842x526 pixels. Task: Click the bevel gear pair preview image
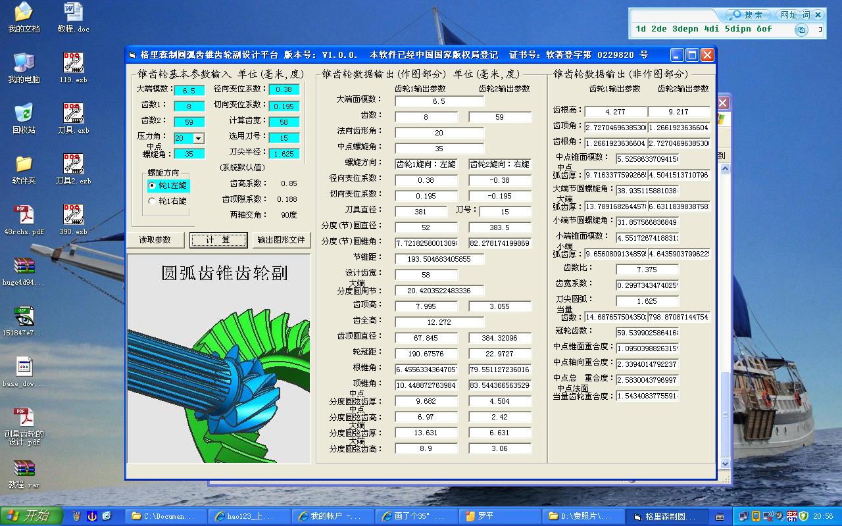pyautogui.click(x=218, y=359)
